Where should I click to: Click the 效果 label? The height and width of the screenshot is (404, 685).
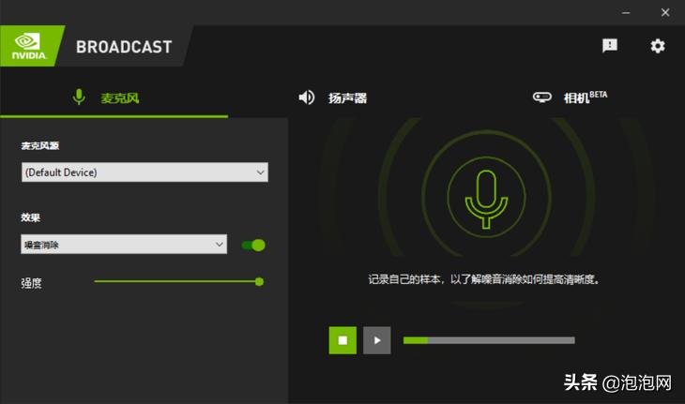[31, 217]
